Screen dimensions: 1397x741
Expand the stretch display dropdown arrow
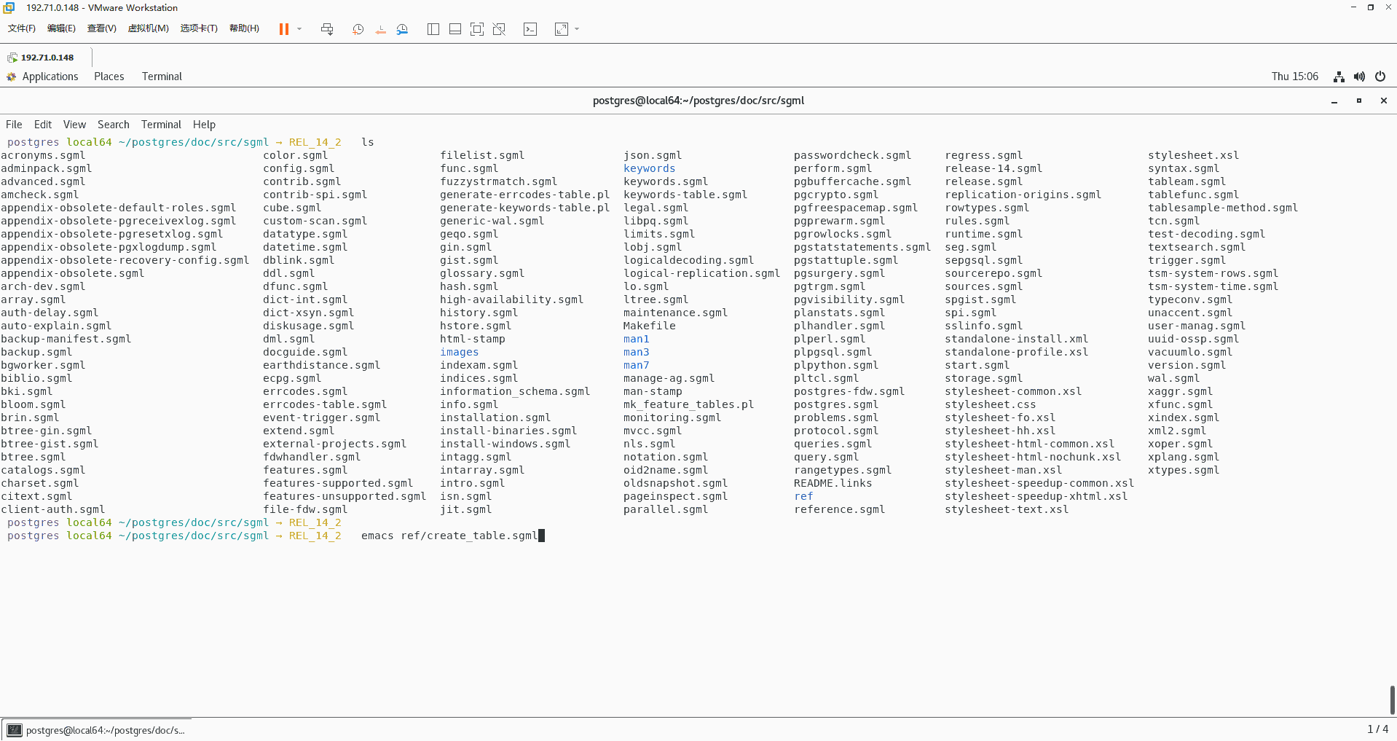577,29
